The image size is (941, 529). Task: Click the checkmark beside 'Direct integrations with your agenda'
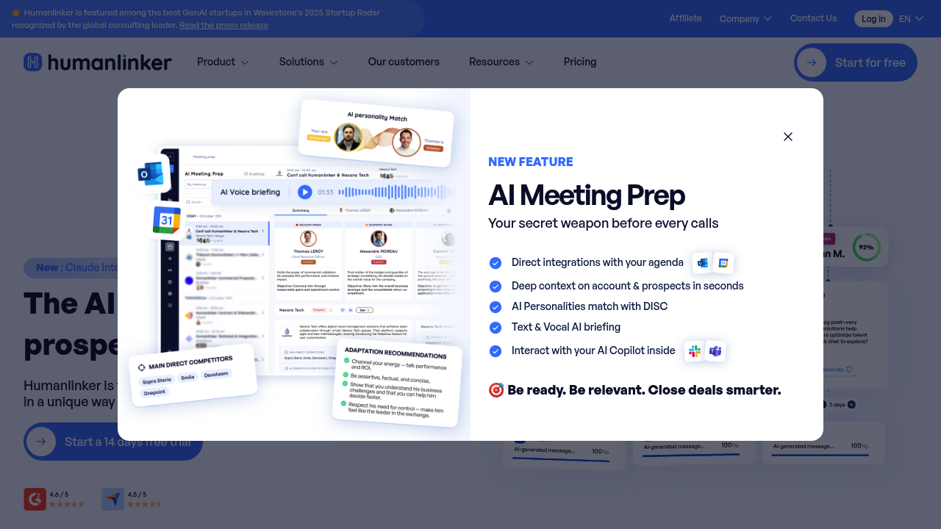[495, 263]
